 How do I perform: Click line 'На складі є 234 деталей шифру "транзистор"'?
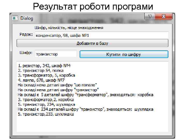tap(86, 109)
